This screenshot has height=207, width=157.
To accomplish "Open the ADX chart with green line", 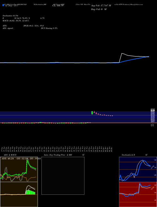I will [x=19, y=169].
